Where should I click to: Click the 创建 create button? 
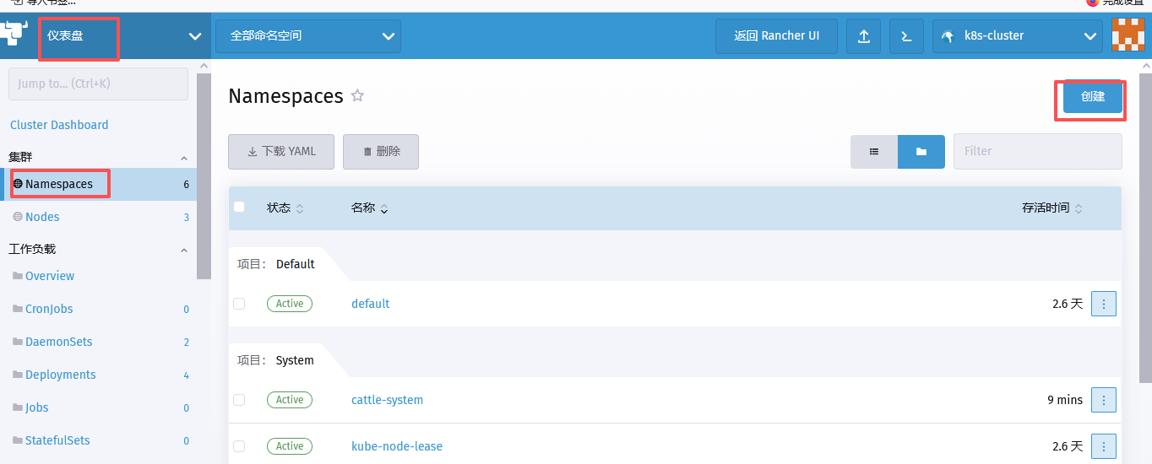(x=1093, y=97)
